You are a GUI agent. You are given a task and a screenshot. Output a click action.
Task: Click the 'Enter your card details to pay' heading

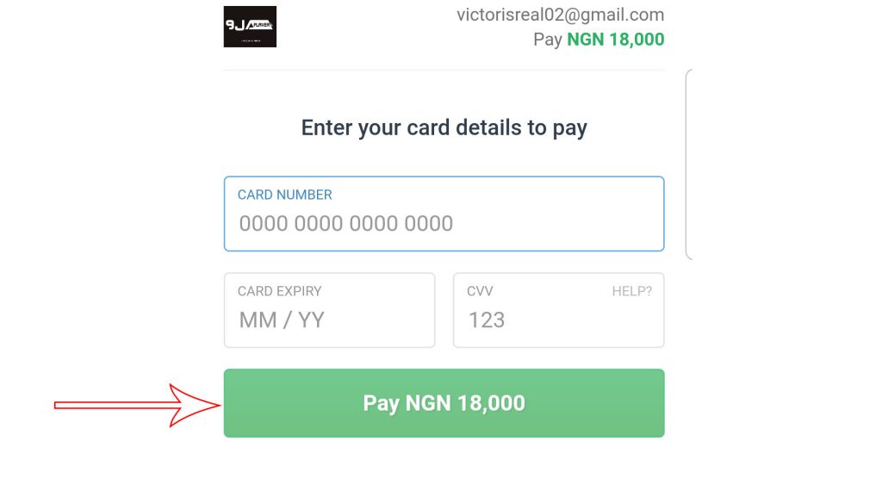(444, 128)
